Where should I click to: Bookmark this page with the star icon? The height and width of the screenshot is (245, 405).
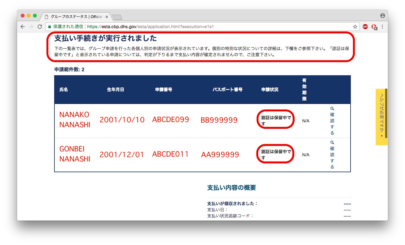[355, 27]
